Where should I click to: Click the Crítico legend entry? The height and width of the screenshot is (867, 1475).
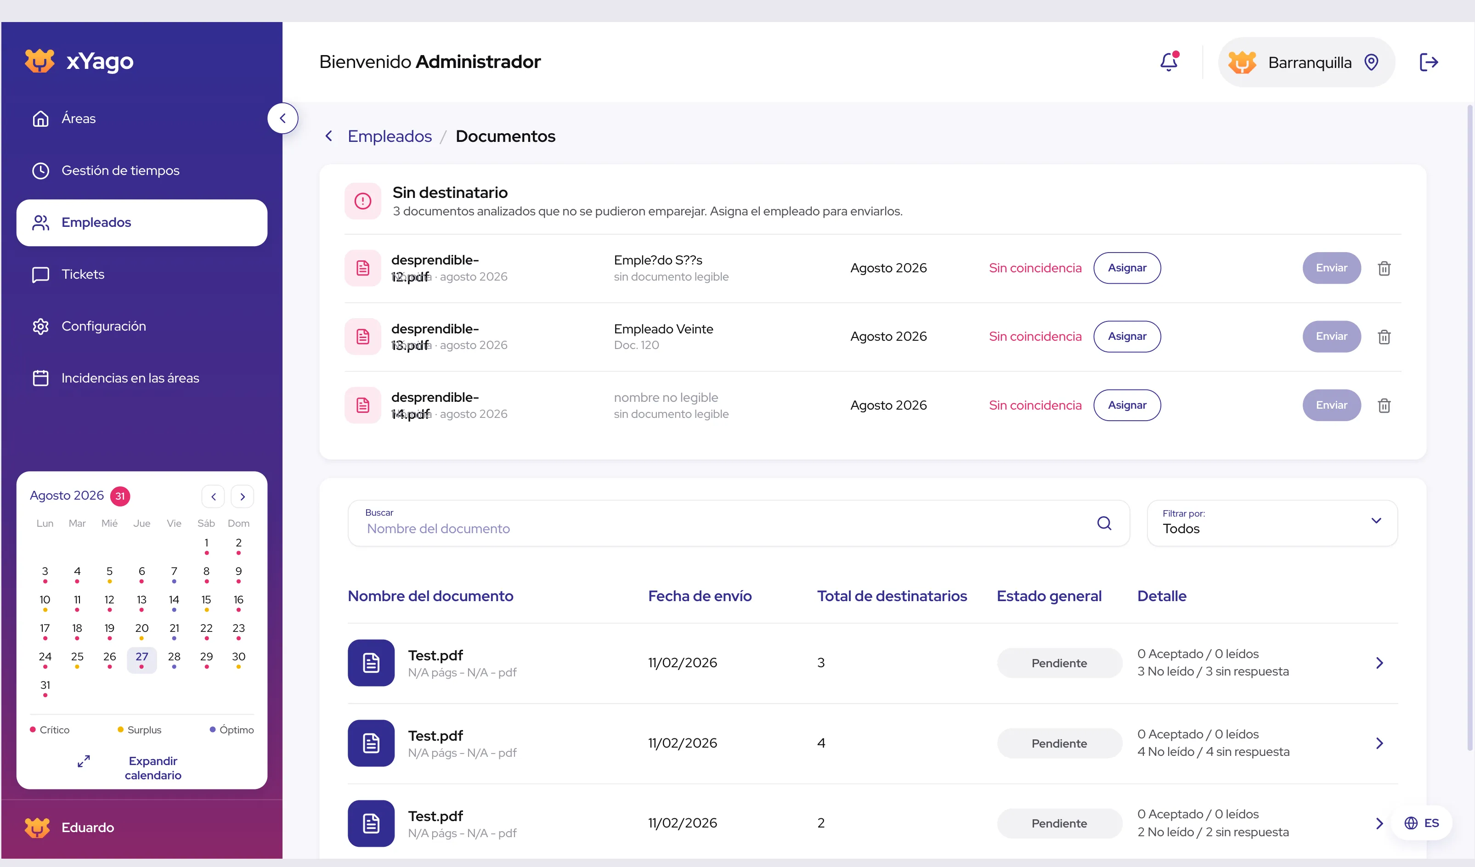[x=50, y=730]
